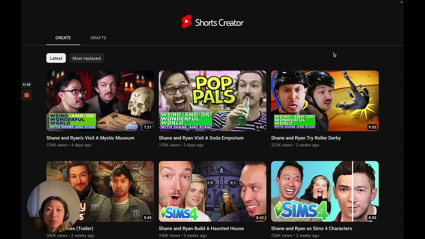
Task: Click the "200K views • 3 weeks ago" text
Action: [x=183, y=236]
